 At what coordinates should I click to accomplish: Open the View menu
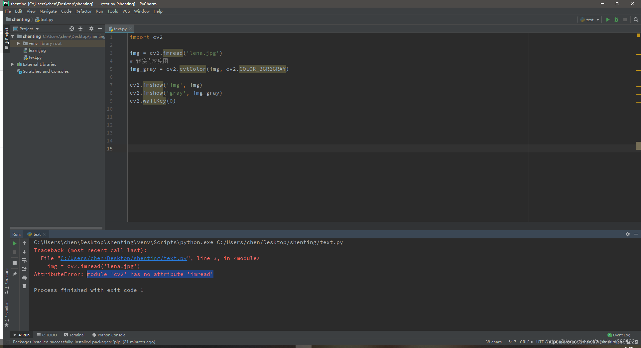31,11
